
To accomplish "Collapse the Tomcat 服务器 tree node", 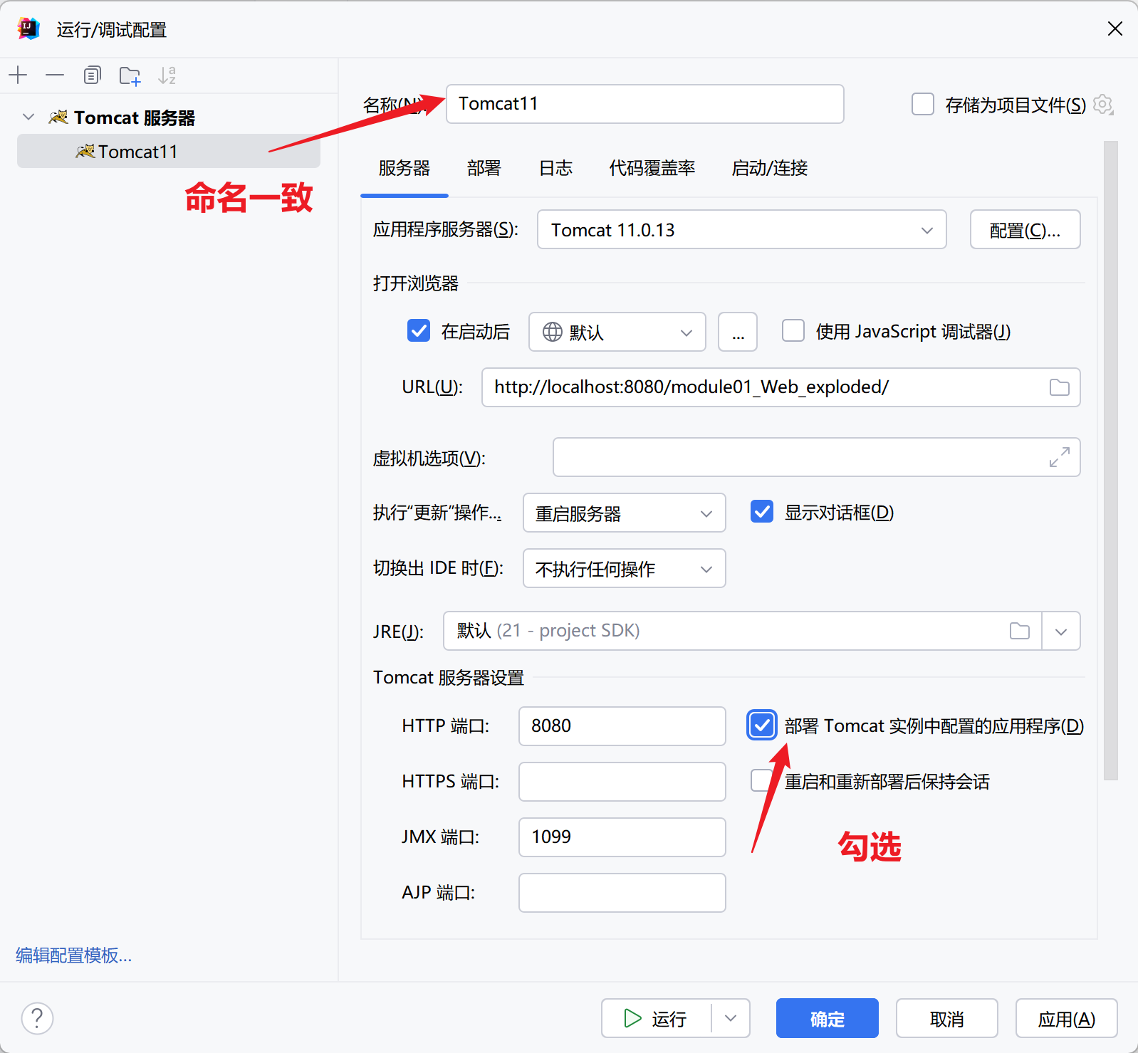I will point(28,117).
